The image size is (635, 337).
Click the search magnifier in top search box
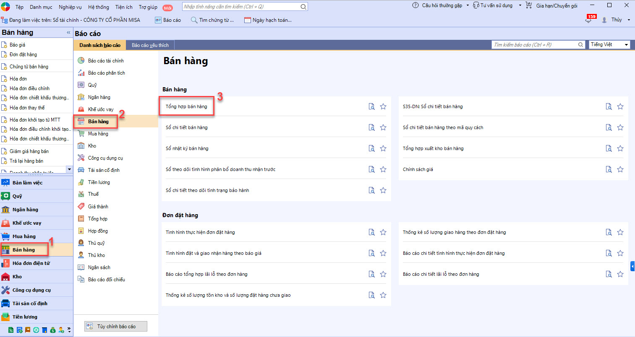pyautogui.click(x=303, y=7)
